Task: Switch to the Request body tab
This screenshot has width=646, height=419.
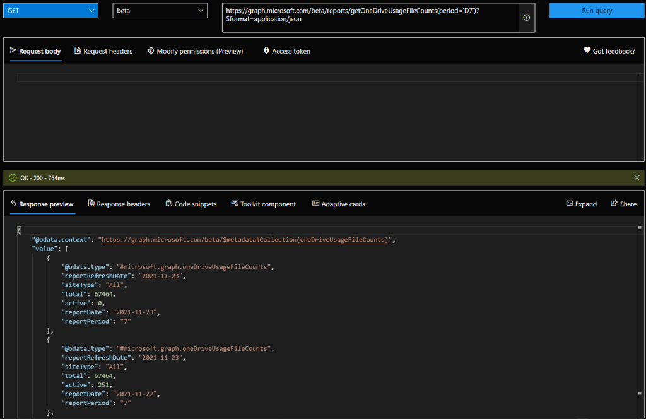Action: coord(36,51)
